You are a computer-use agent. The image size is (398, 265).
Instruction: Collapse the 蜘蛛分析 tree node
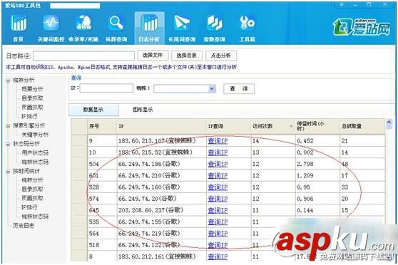[x=8, y=80]
